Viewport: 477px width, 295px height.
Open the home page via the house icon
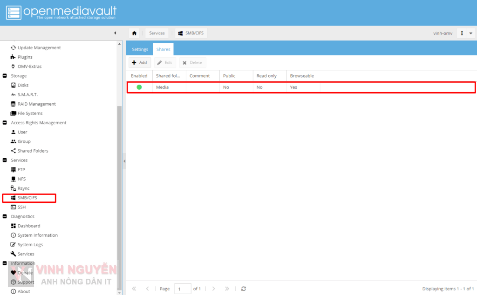(135, 33)
